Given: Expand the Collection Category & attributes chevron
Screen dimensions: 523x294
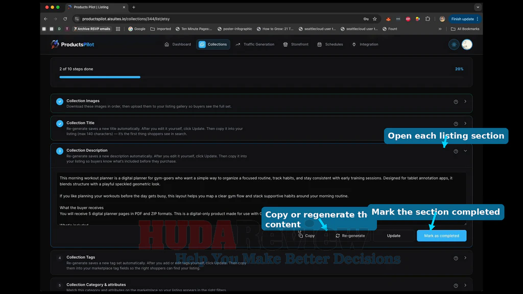Looking at the screenshot, I should [x=465, y=285].
